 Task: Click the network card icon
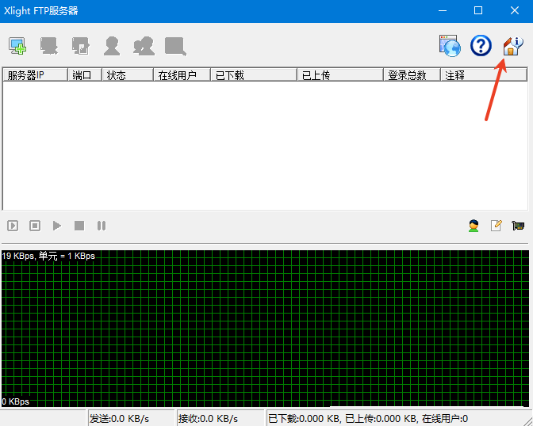[x=518, y=226]
